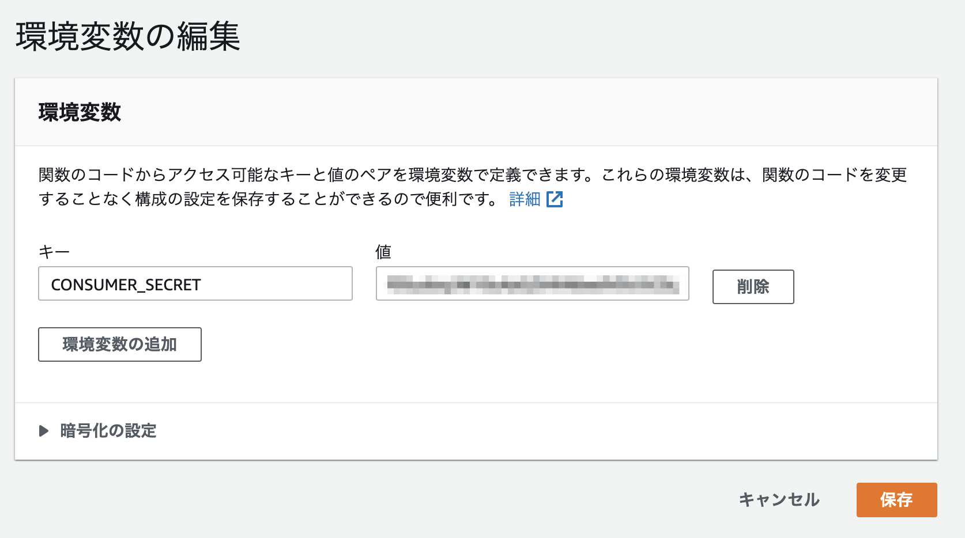This screenshot has height=538, width=965.
Task: Click the 環境変数の編集 page title
Action: tap(128, 36)
